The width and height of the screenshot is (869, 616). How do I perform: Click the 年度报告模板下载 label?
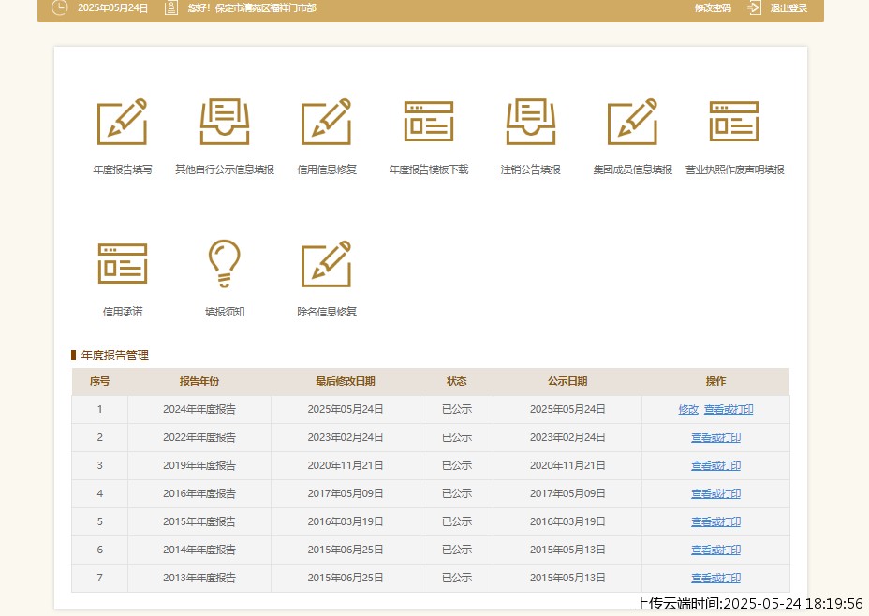pyautogui.click(x=428, y=169)
